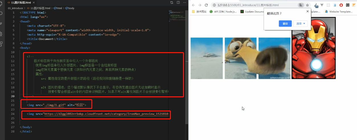Click line number 24 in the gutter
This screenshot has height=140, width=357.
pyautogui.click(x=13, y=114)
